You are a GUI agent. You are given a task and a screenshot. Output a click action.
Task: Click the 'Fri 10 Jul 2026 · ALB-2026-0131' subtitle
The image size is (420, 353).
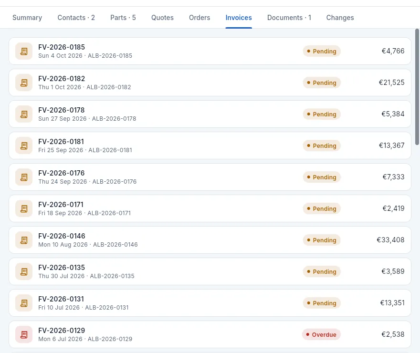click(x=84, y=308)
